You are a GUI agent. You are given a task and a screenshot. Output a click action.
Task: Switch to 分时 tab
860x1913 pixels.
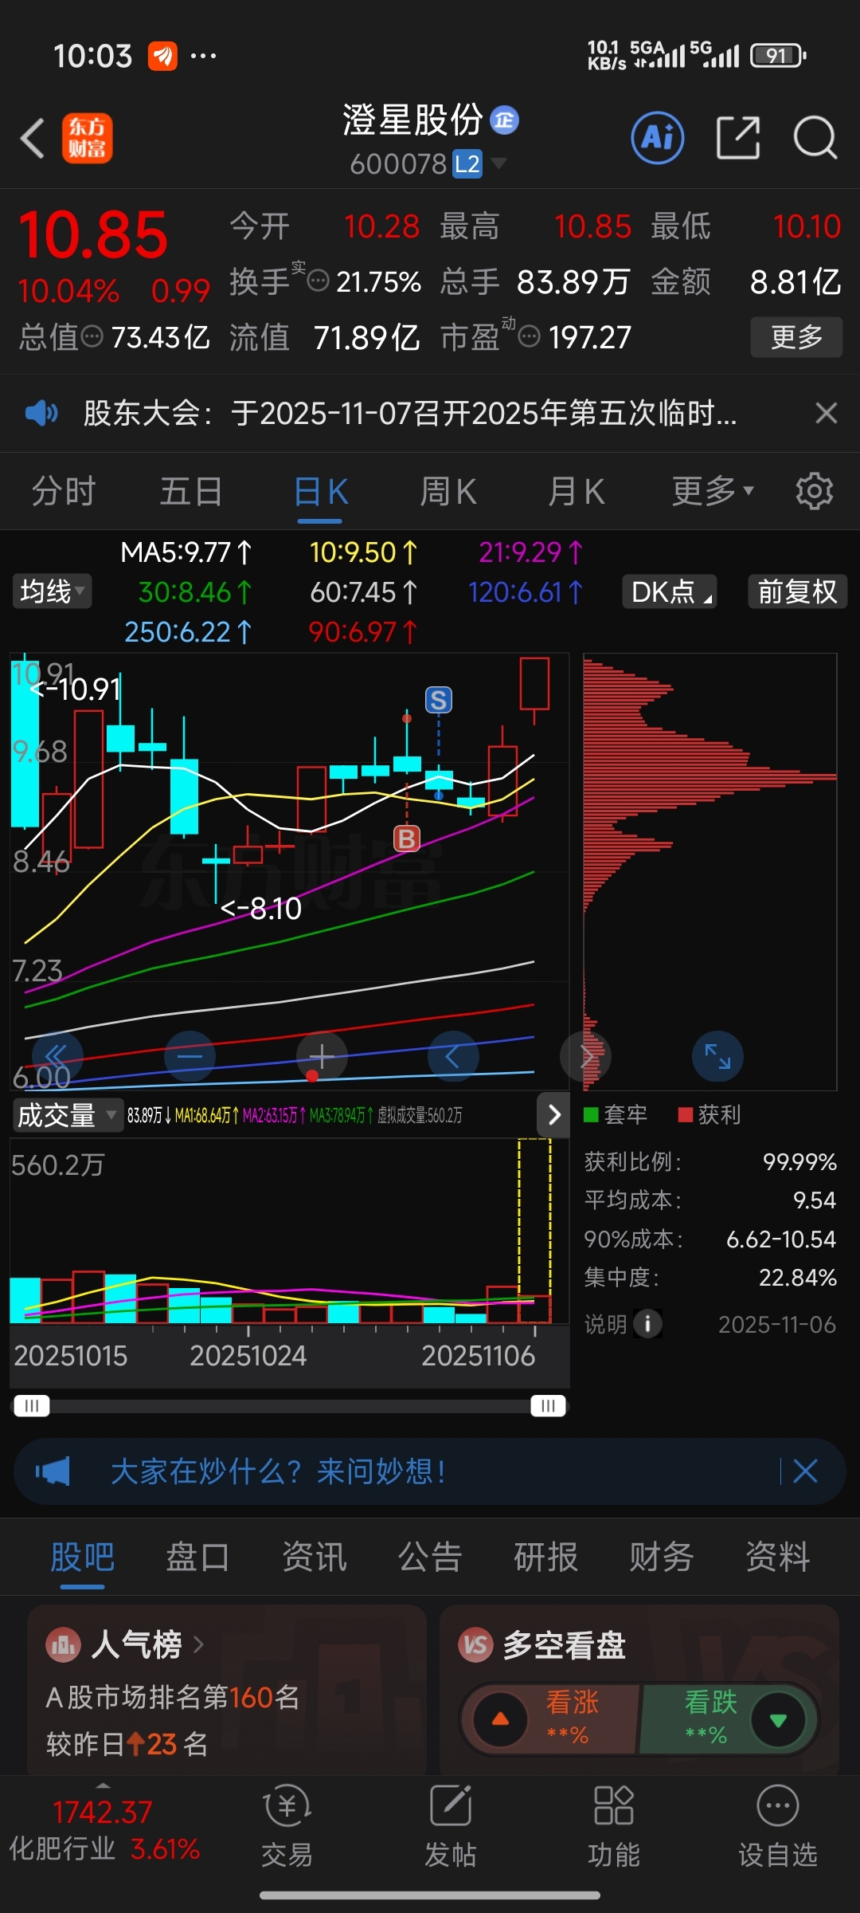pos(64,491)
